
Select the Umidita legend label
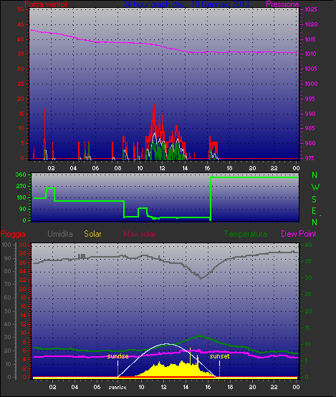(60, 234)
